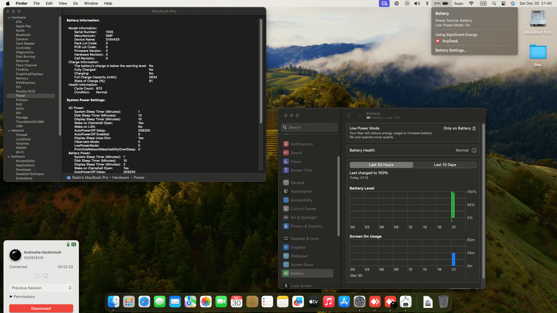Screen dimensions: 557x313
Task: Click the Battery Health info icon
Action: (474, 150)
